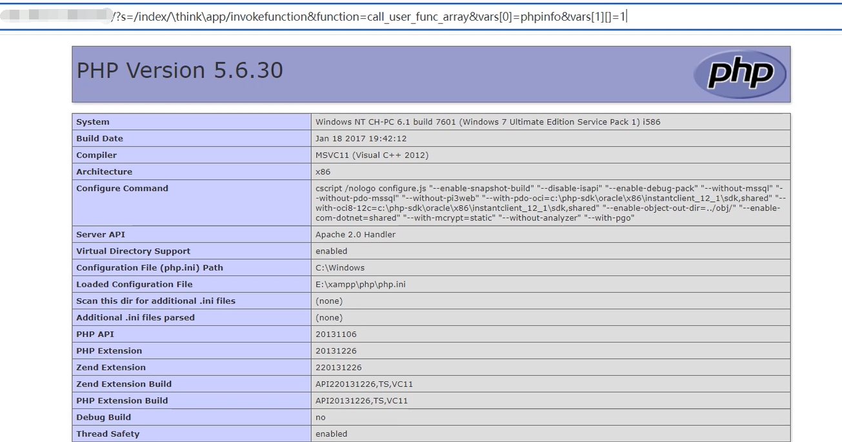Click the Zend Extension label
This screenshot has width=842, height=442.
111,368
